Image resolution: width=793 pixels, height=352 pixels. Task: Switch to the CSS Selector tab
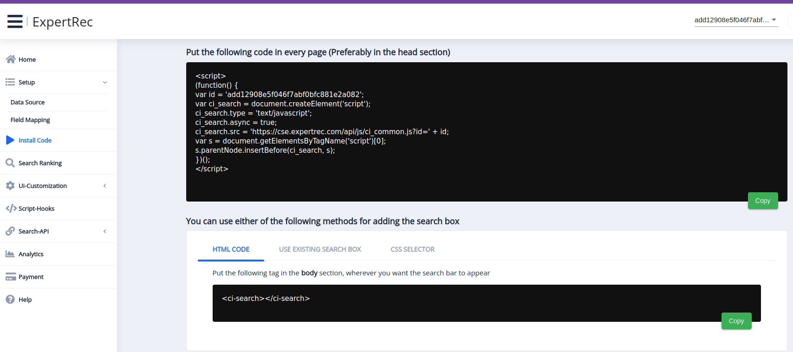click(x=412, y=249)
